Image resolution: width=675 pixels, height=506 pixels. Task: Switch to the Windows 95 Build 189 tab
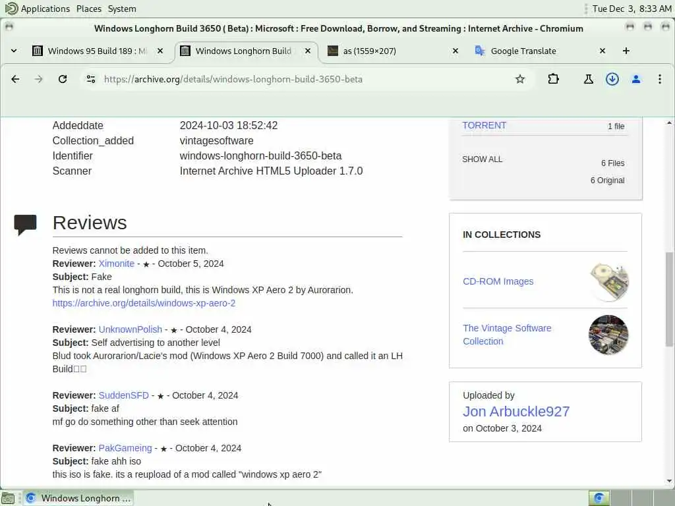(x=98, y=51)
